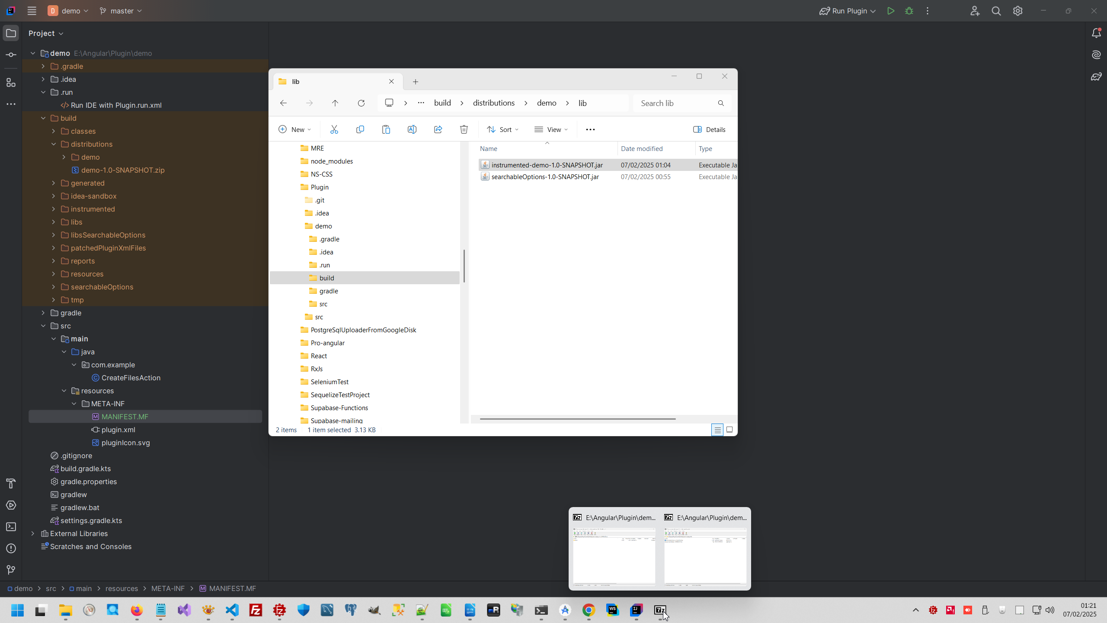Viewport: 1107px width, 623px height.
Task: Open the Commit tool window icon
Action: coord(11,55)
